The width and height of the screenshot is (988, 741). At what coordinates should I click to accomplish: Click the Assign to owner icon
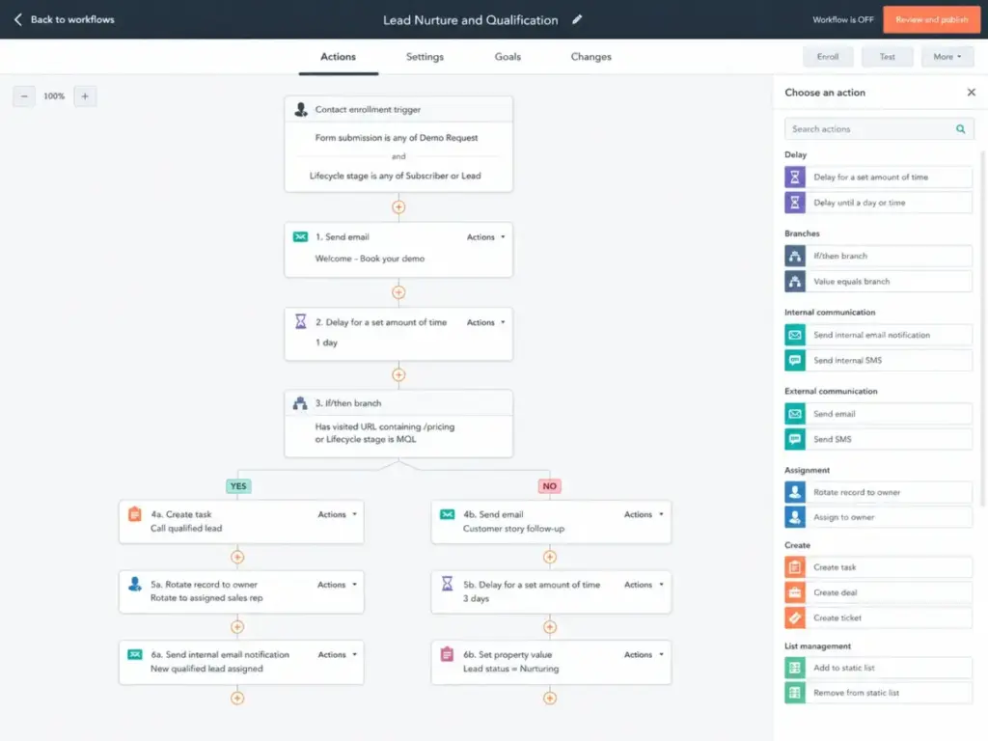[795, 517]
